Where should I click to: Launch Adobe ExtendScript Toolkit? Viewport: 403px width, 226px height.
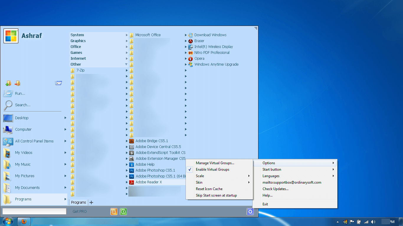pos(157,153)
